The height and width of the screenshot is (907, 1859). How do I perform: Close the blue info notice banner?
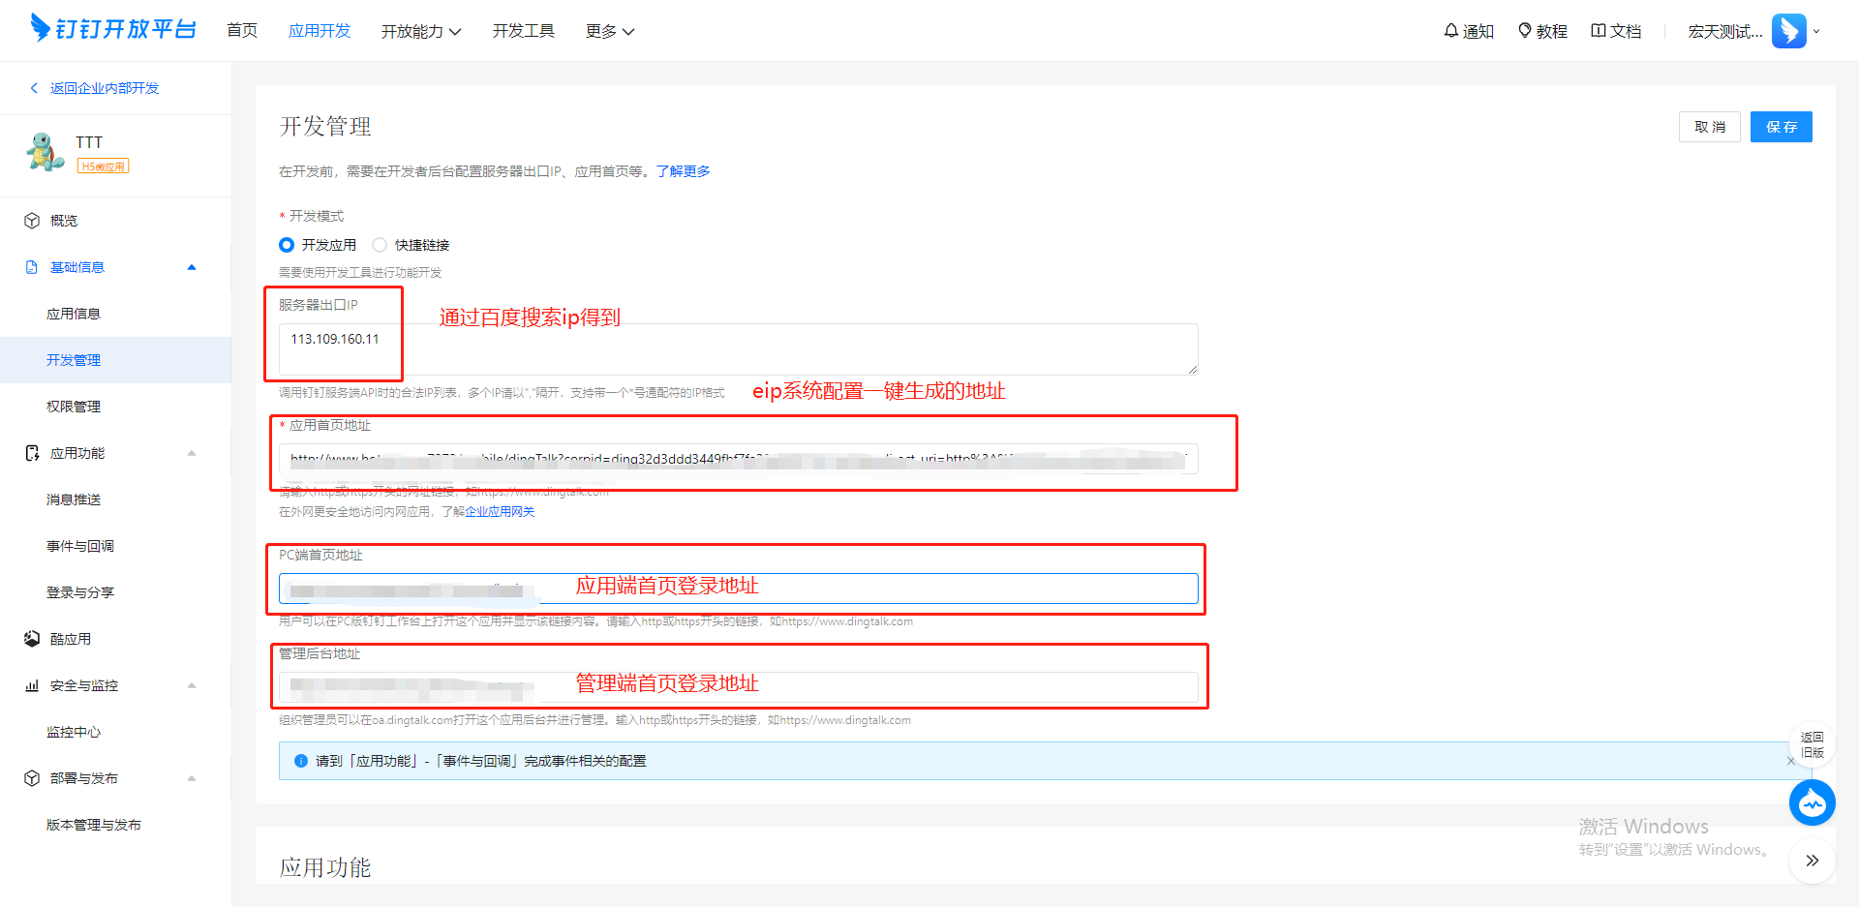(1790, 761)
